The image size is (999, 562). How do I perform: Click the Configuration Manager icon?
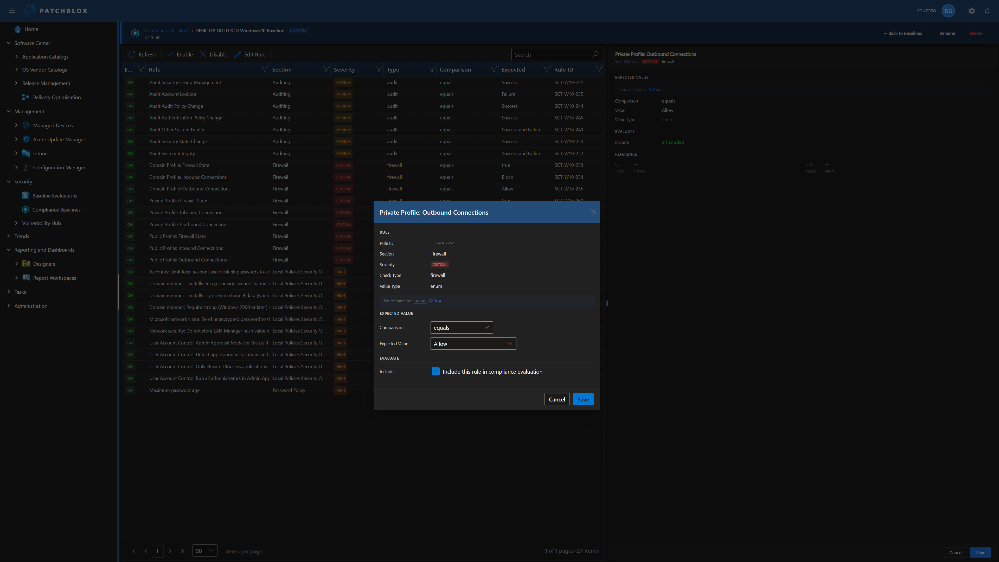tap(26, 168)
